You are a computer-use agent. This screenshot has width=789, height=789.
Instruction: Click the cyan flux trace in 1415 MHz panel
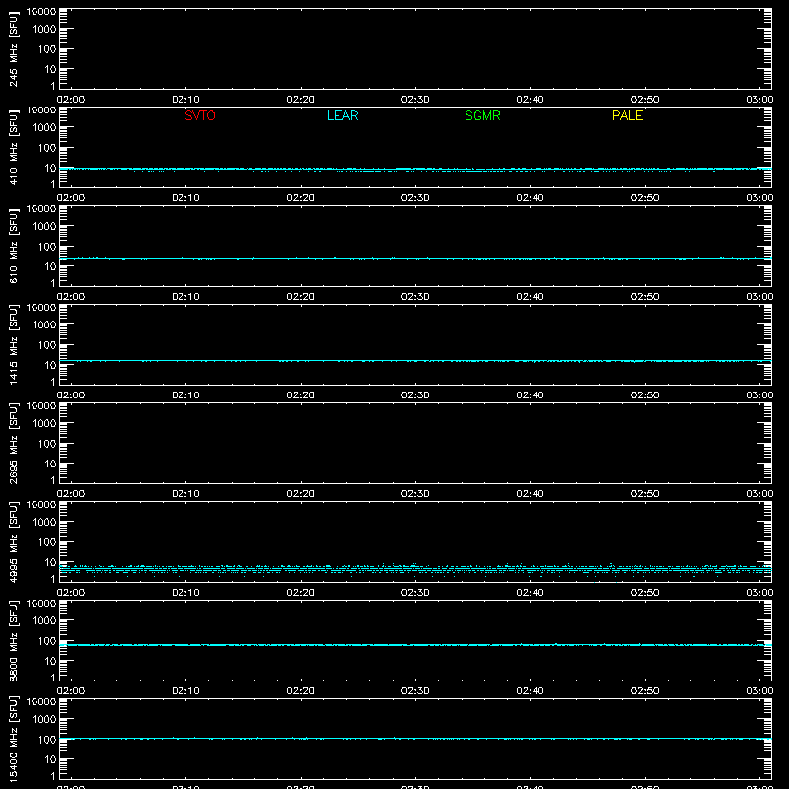[x=415, y=361]
